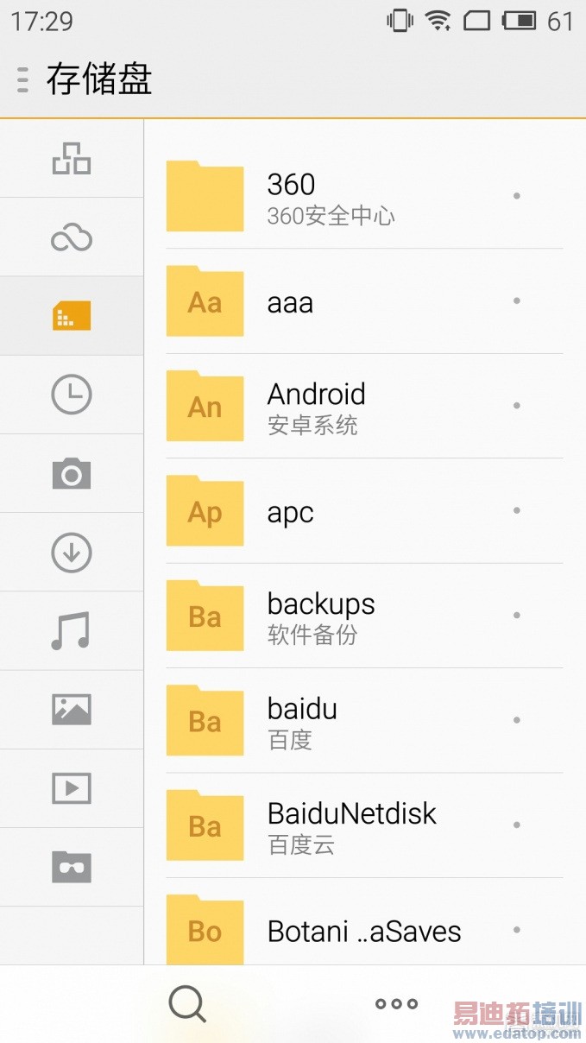The height and width of the screenshot is (1043, 586).
Task: Open the music category icon
Action: click(x=72, y=631)
